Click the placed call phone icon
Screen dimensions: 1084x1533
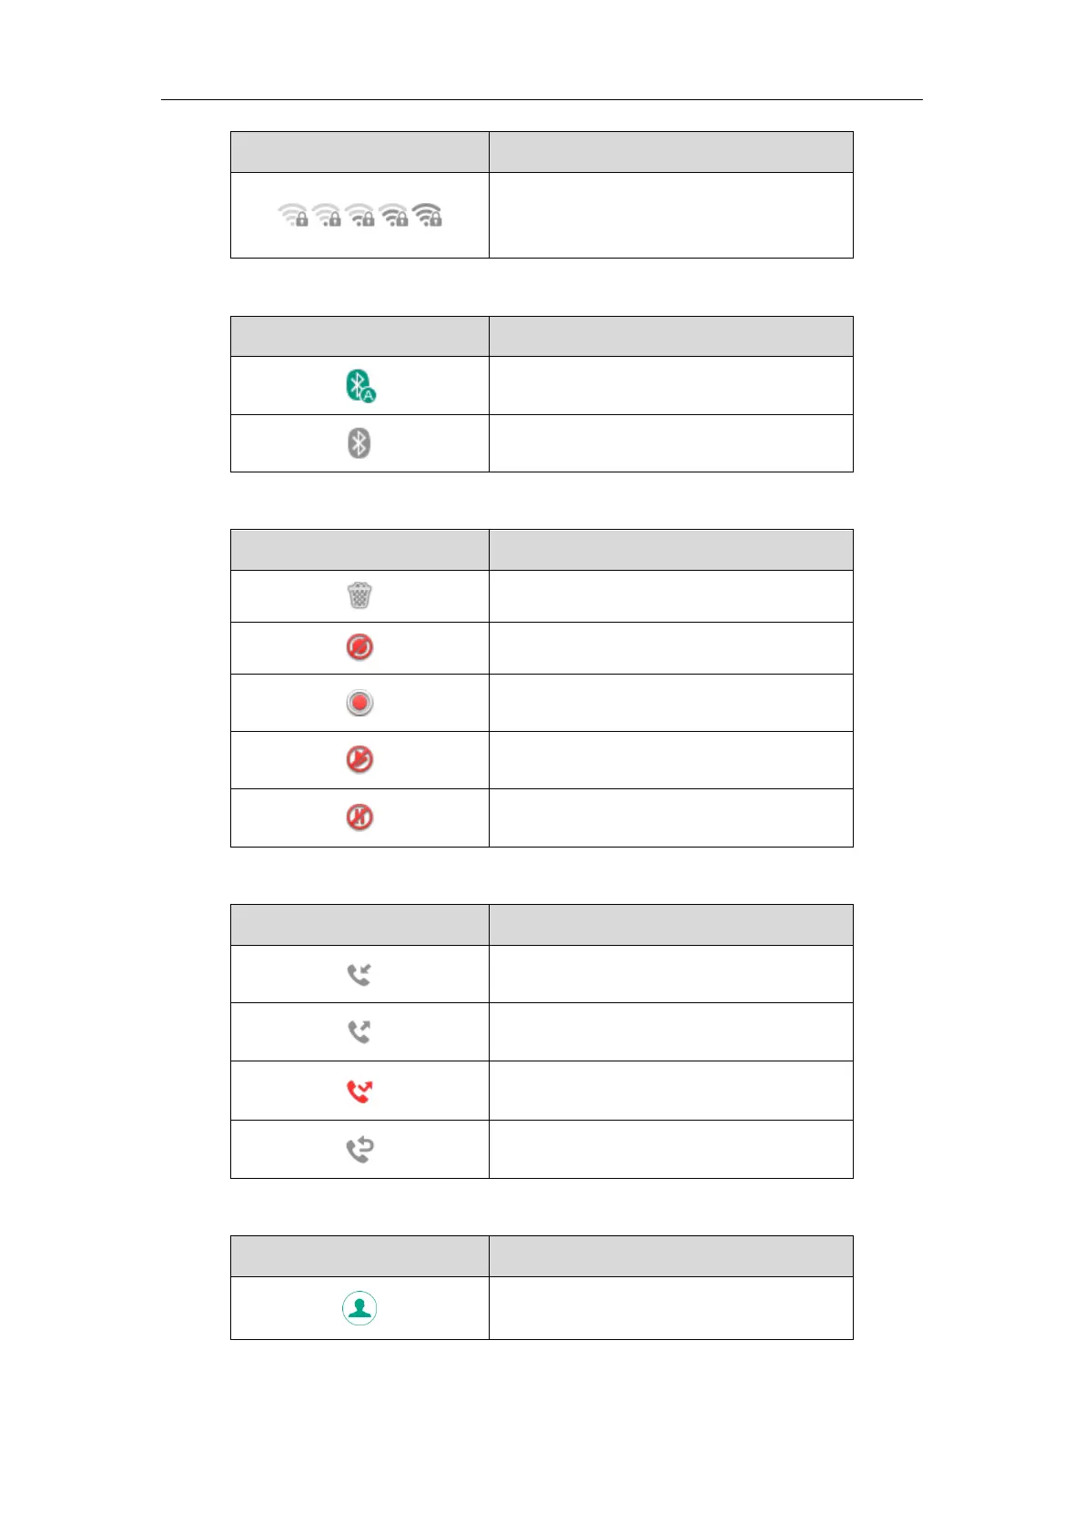360,1031
